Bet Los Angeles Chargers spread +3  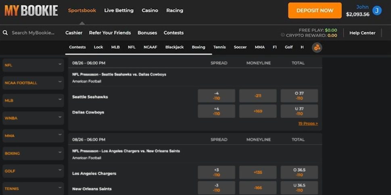click(x=216, y=172)
